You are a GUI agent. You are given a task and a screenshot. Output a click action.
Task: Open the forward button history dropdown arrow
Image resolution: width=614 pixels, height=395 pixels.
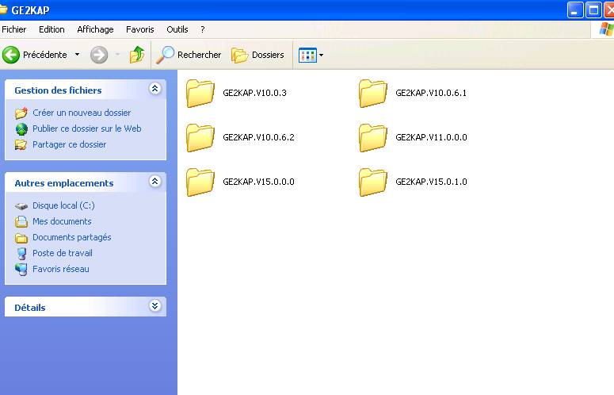[118, 55]
